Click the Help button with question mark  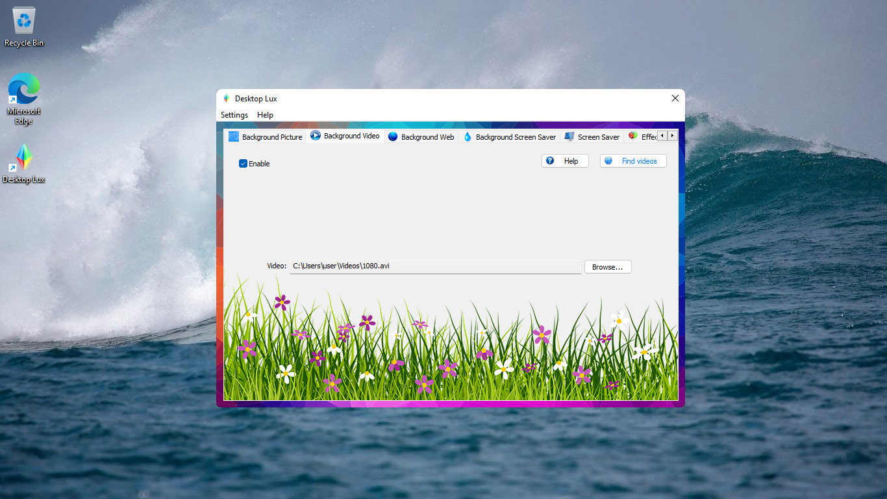565,160
